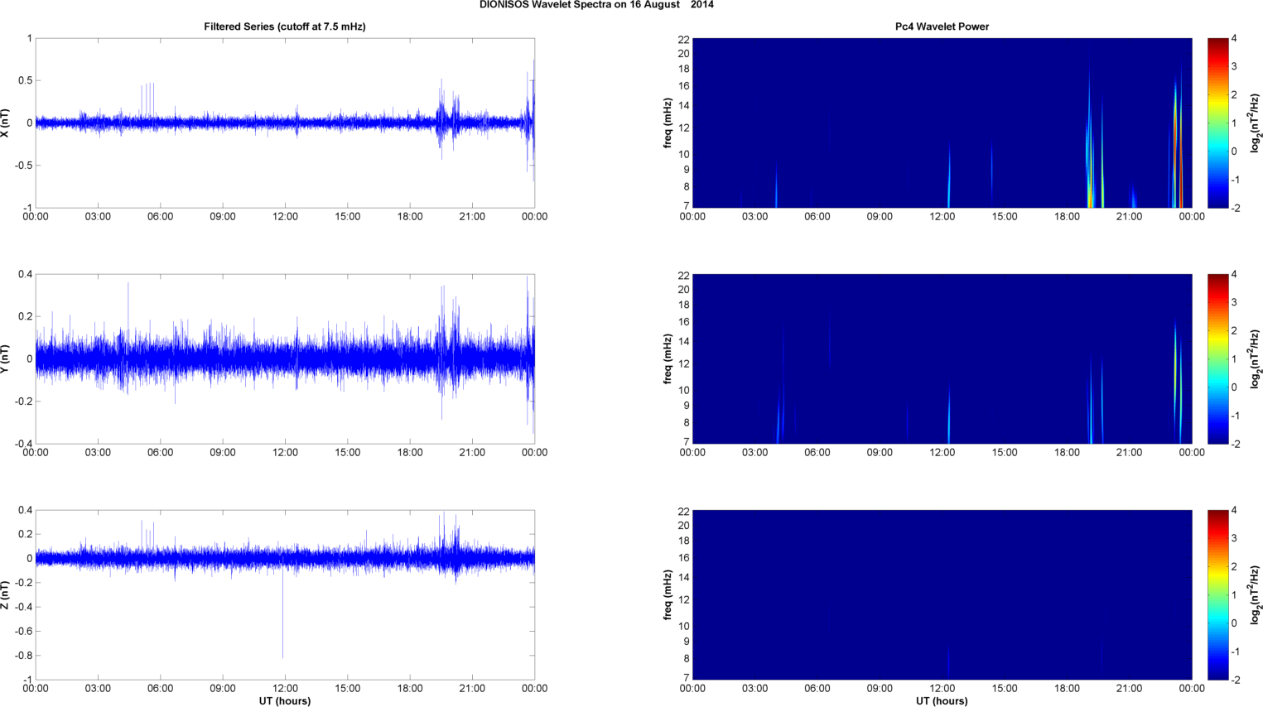Click the yellow-green peak near 19:00 in X spectrogram
The height and width of the screenshot is (707, 1263).
coord(1090,186)
